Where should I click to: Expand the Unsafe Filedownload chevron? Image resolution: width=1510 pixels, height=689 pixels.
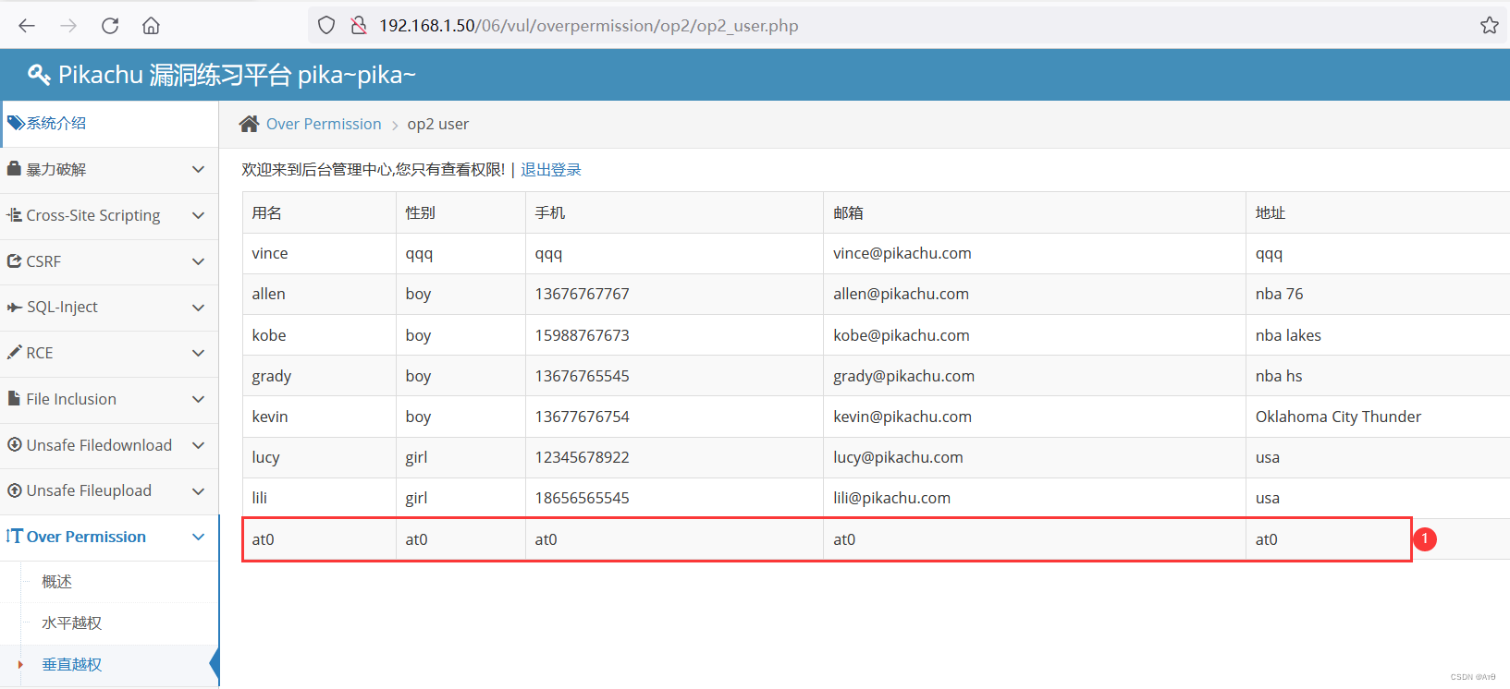198,445
